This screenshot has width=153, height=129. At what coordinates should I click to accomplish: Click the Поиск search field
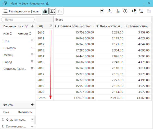[x=18, y=20]
